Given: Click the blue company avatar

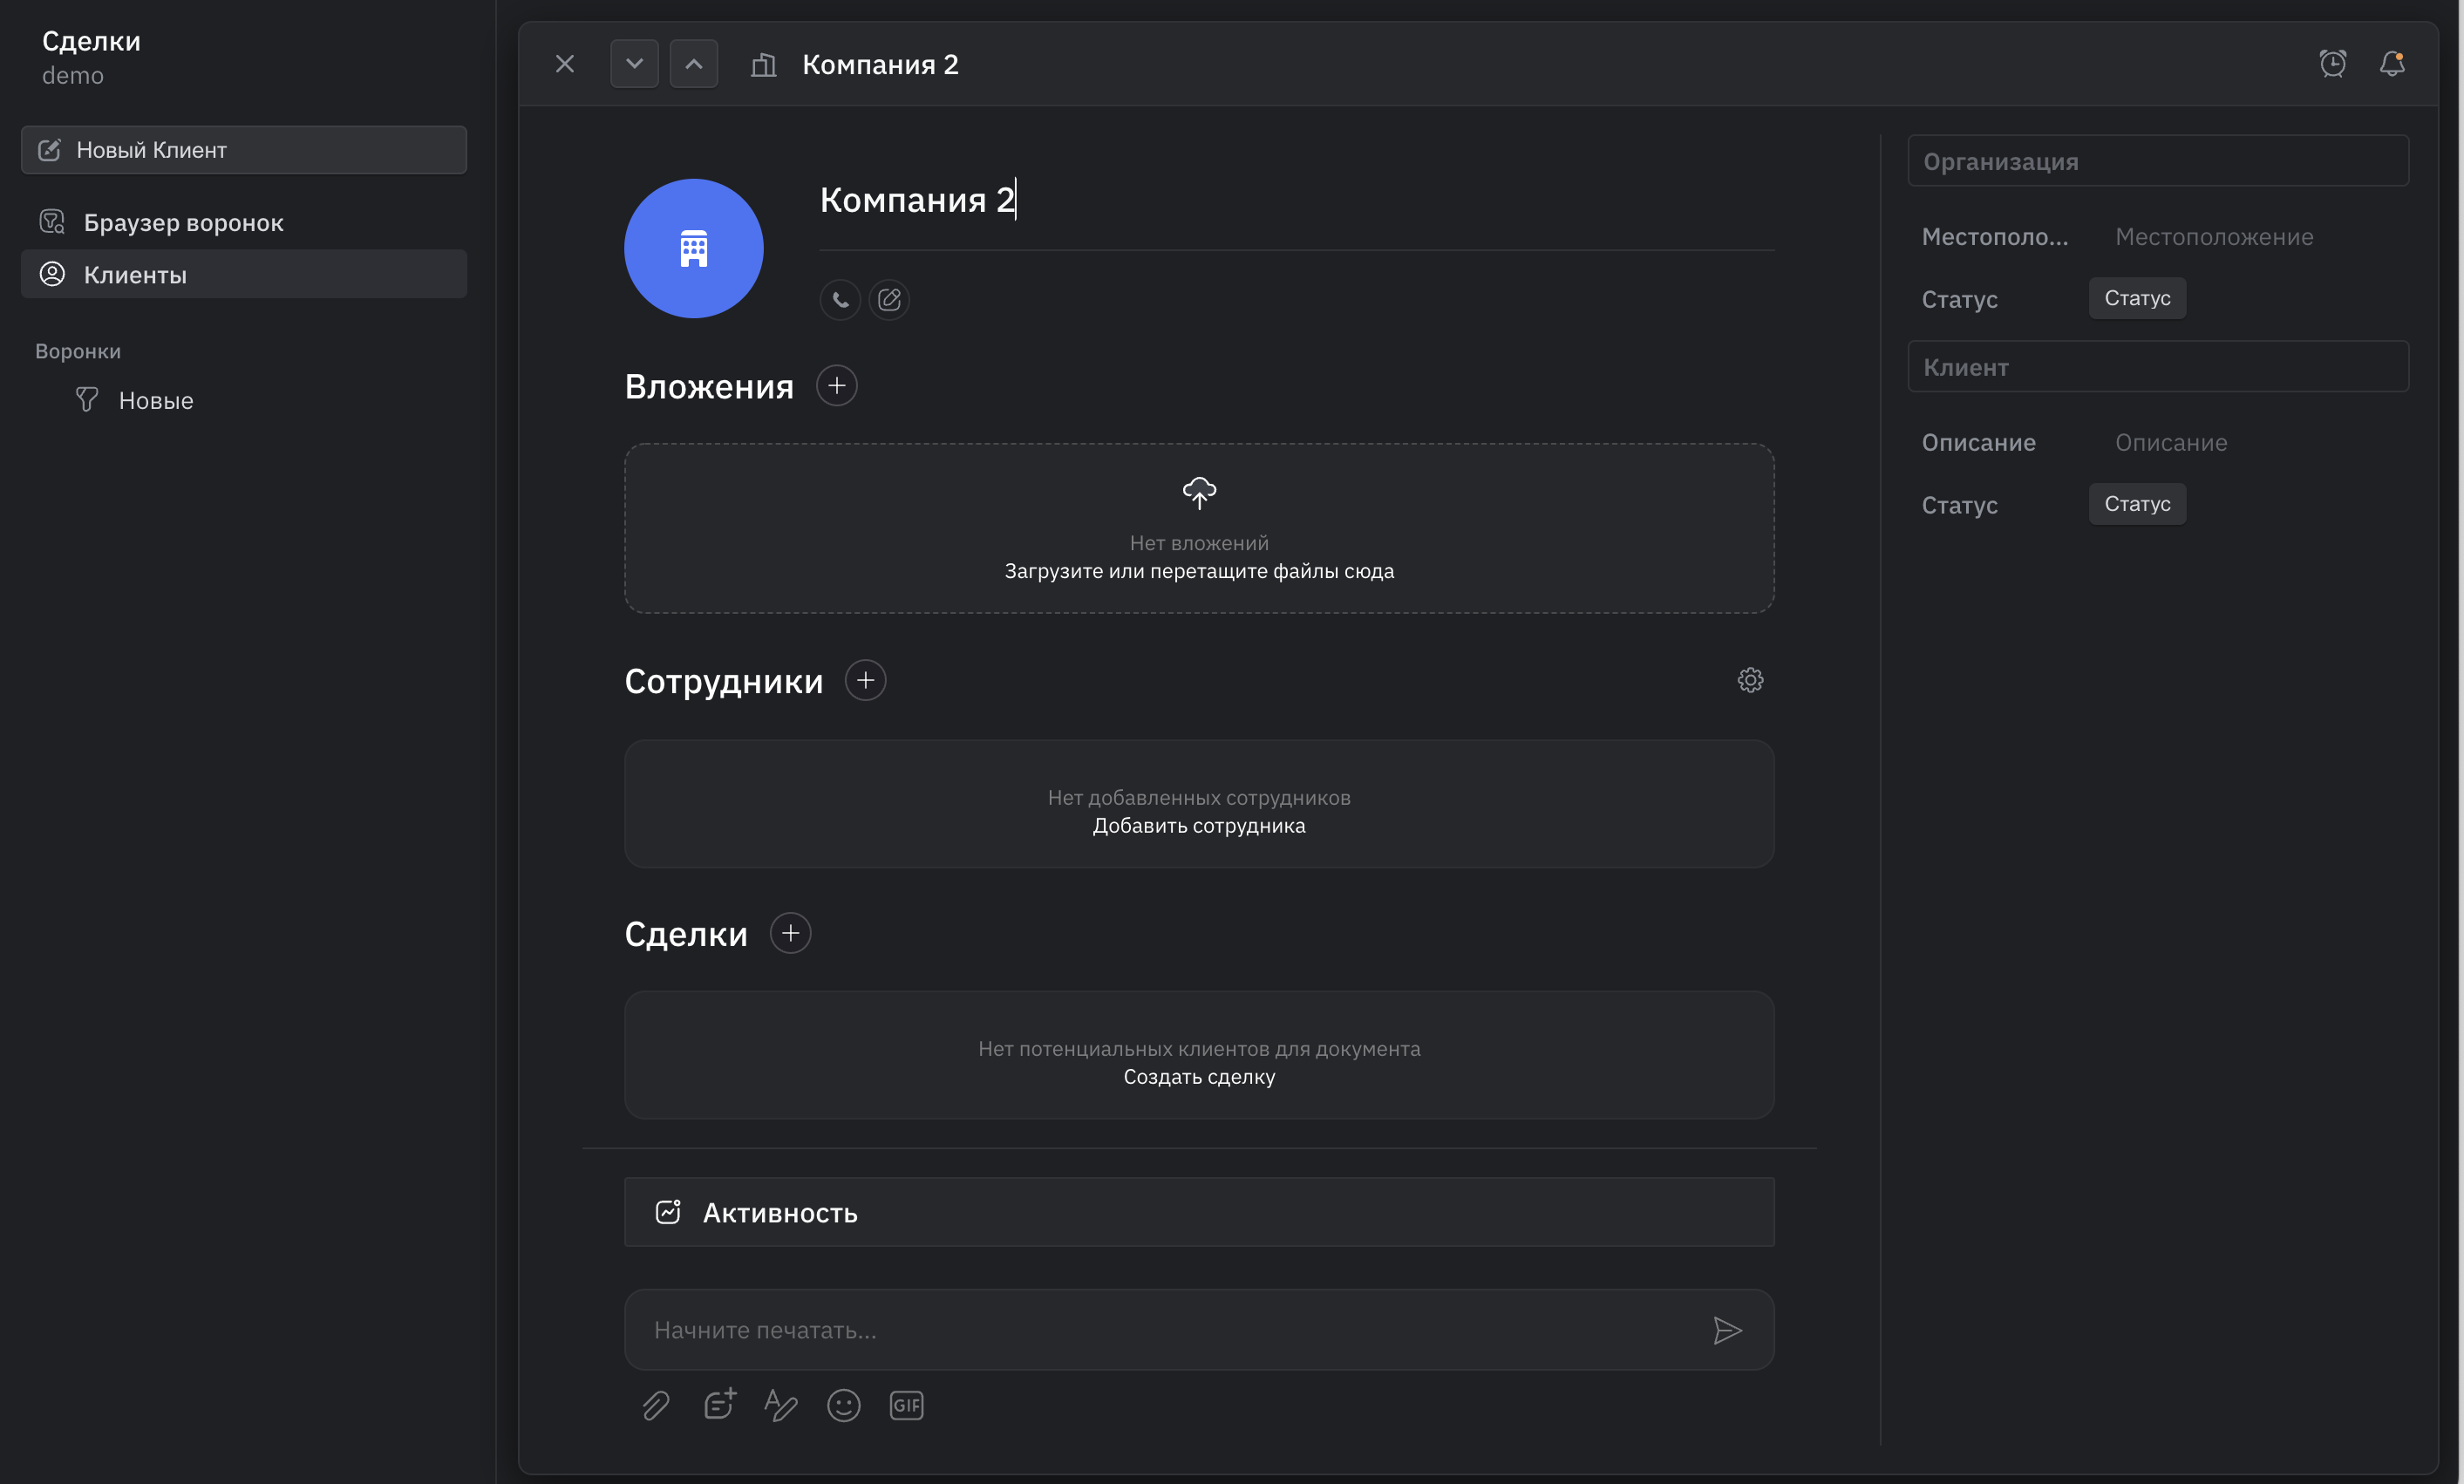Looking at the screenshot, I should [x=694, y=249].
